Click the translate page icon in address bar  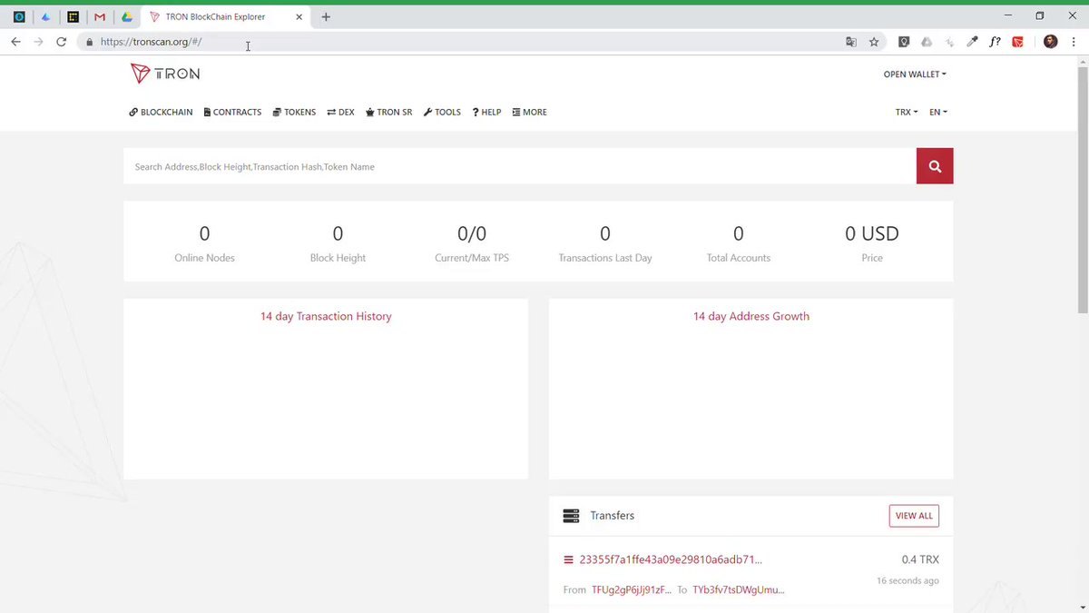[x=850, y=42]
